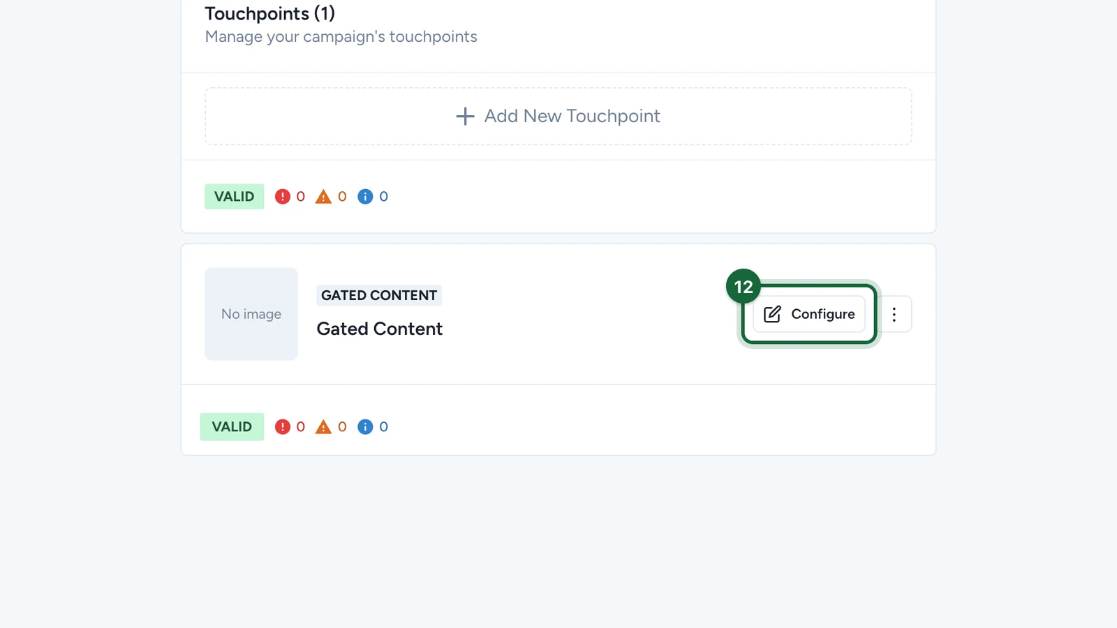Click the plus icon in Add New Touchpoint
The height and width of the screenshot is (628, 1117).
point(465,116)
